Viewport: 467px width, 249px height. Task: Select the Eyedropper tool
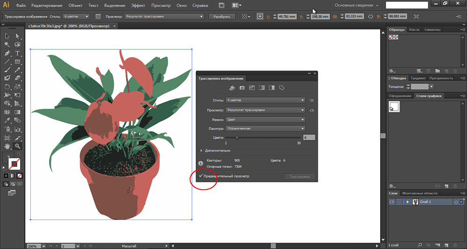[7, 120]
